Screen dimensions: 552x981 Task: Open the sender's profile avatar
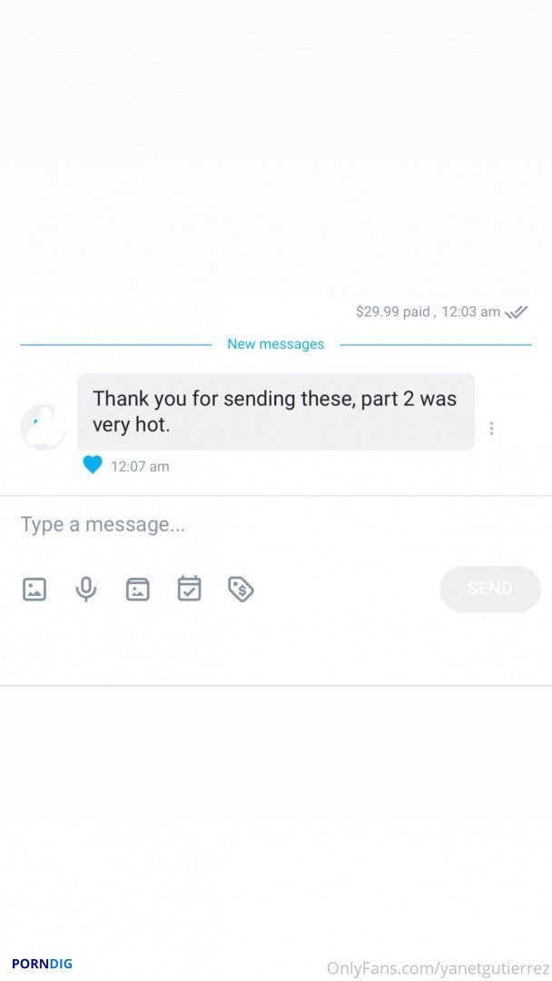pyautogui.click(x=44, y=428)
